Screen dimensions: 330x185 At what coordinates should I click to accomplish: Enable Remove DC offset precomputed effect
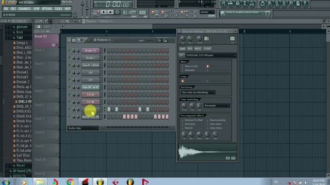coord(192,120)
